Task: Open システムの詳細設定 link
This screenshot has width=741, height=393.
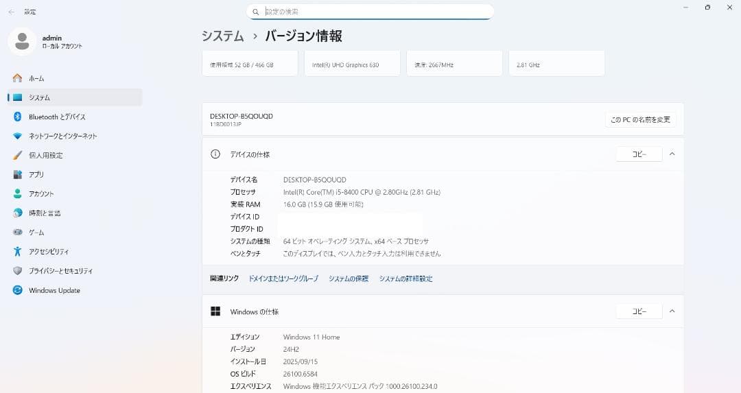Action: click(x=406, y=278)
